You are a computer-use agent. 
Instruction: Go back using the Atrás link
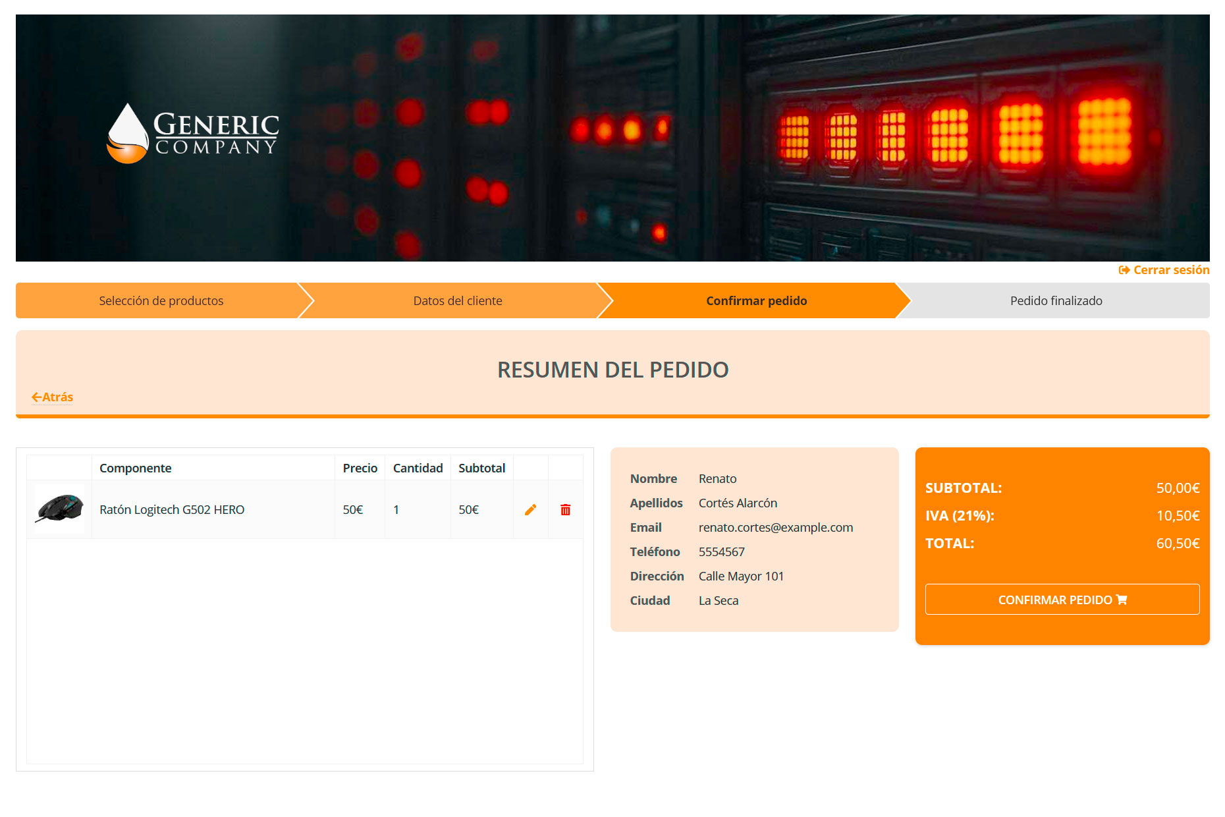pos(53,397)
